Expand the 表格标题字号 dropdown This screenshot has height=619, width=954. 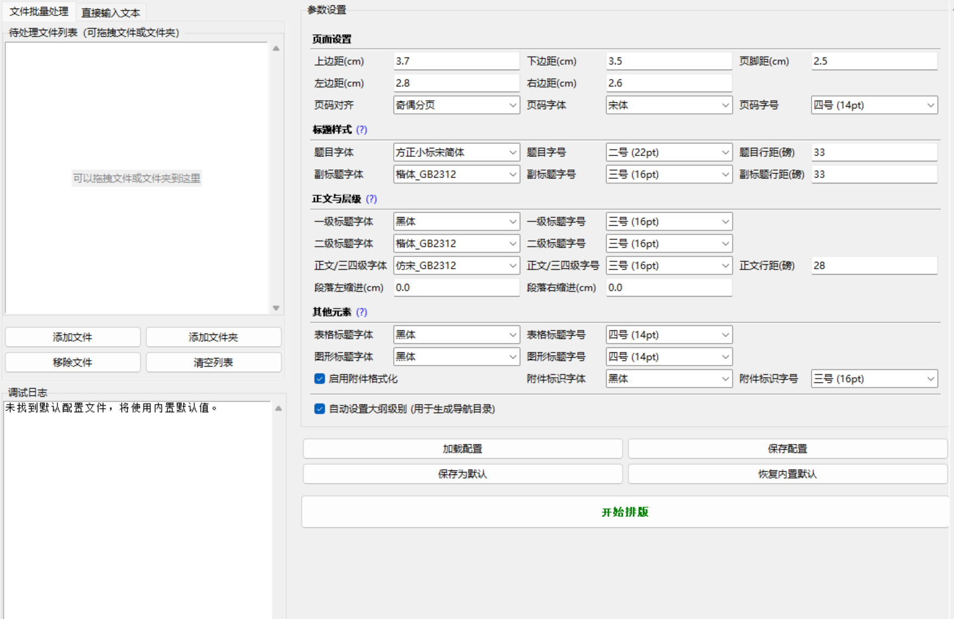(669, 334)
